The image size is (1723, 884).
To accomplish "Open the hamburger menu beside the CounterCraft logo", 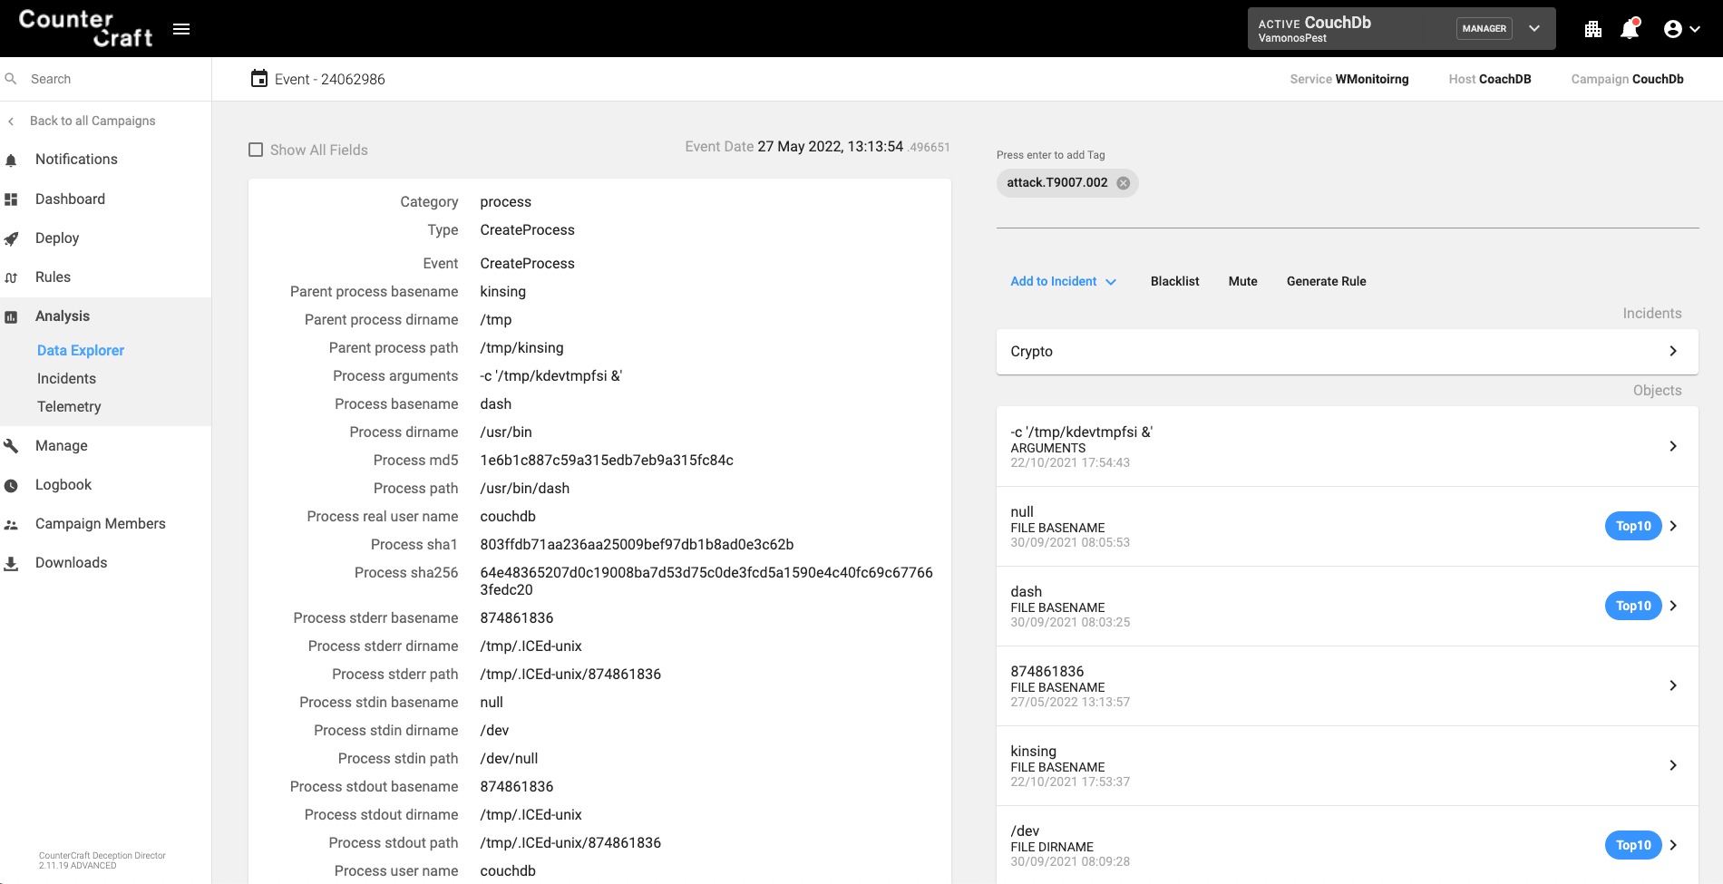I will [x=181, y=29].
